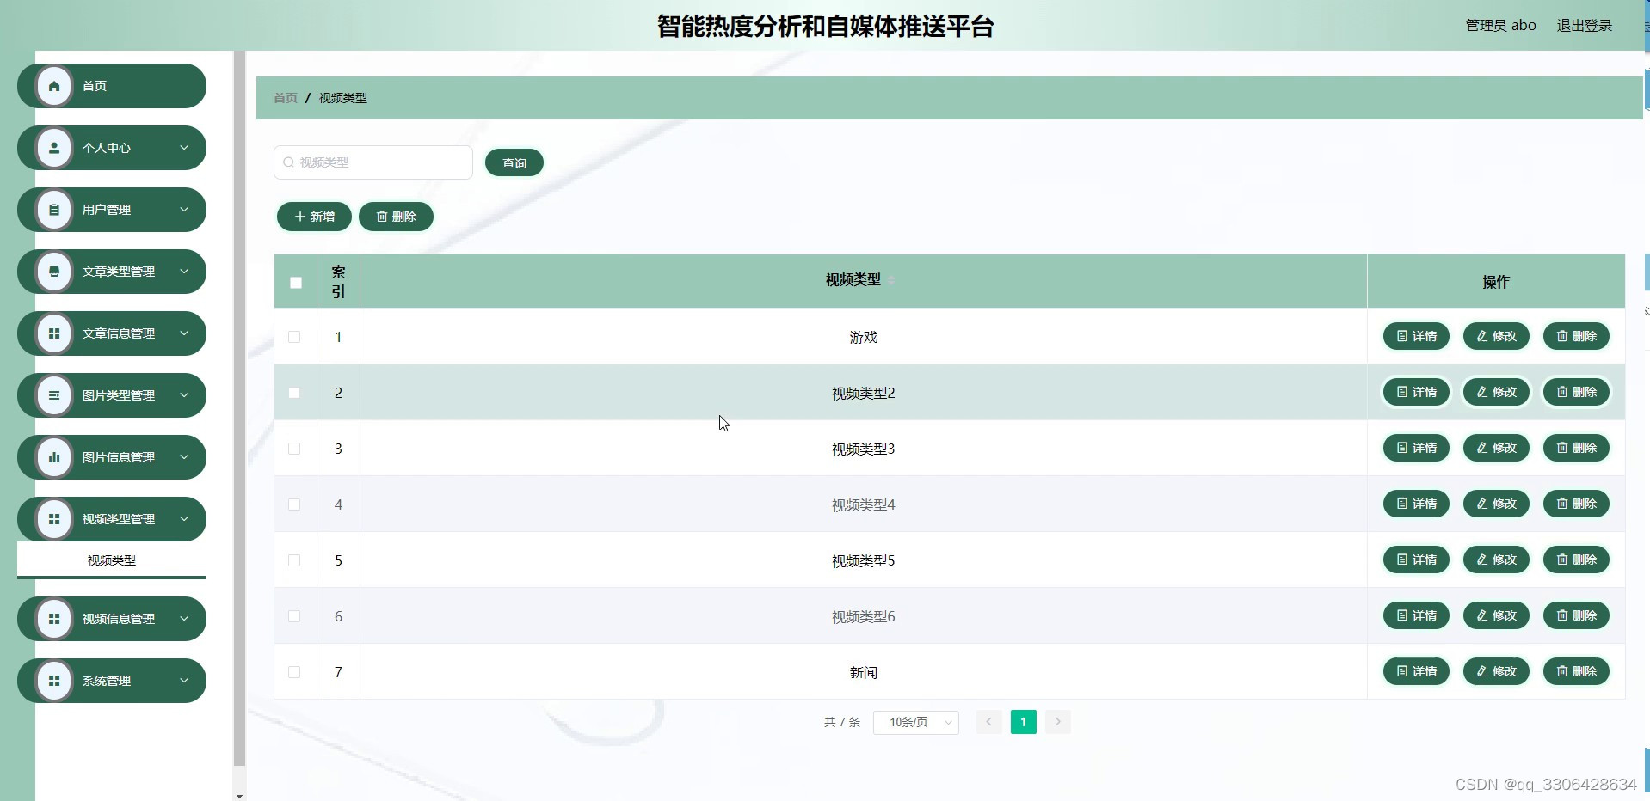
Task: Click the 管理员 abo account label
Action: click(1500, 26)
